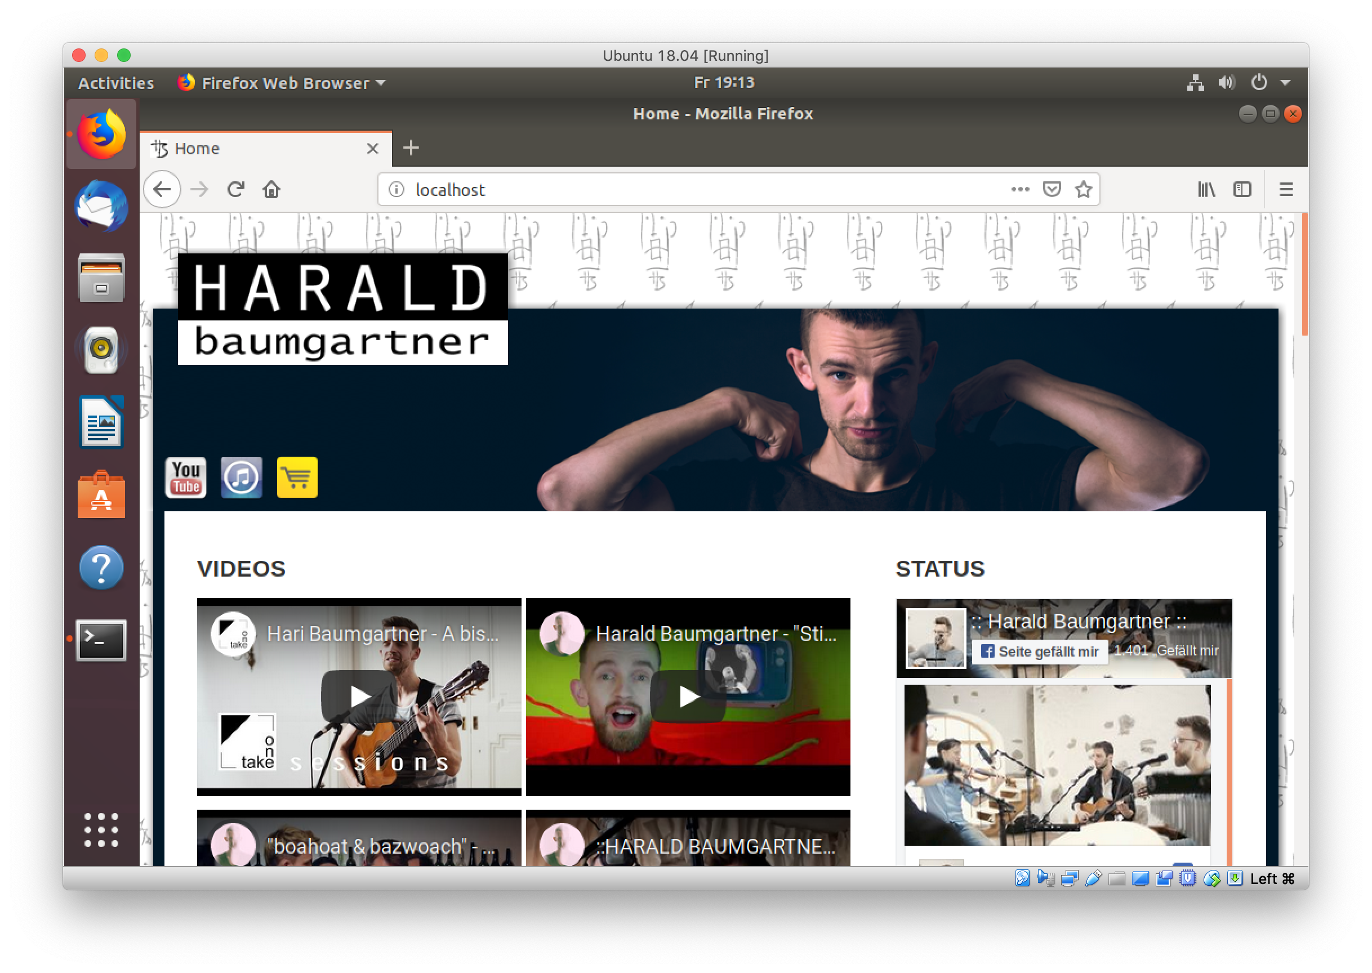Image resolution: width=1372 pixels, height=973 pixels.
Task: Open the Facebook profile picture thumbnail
Action: tap(936, 638)
